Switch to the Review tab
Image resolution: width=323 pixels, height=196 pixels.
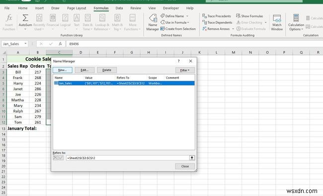(136, 8)
